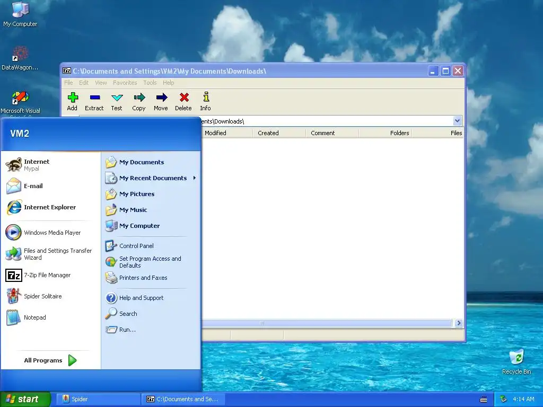Open My Music folder
Viewport: 543px width, 407px height.
point(126,210)
